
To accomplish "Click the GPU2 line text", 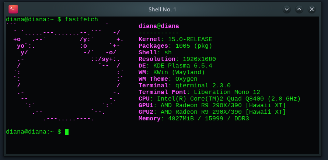I will tap(212, 112).
